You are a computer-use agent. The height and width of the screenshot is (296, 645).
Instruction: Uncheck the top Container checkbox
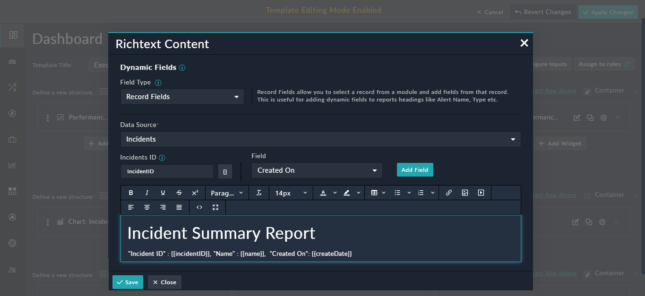coord(587,91)
